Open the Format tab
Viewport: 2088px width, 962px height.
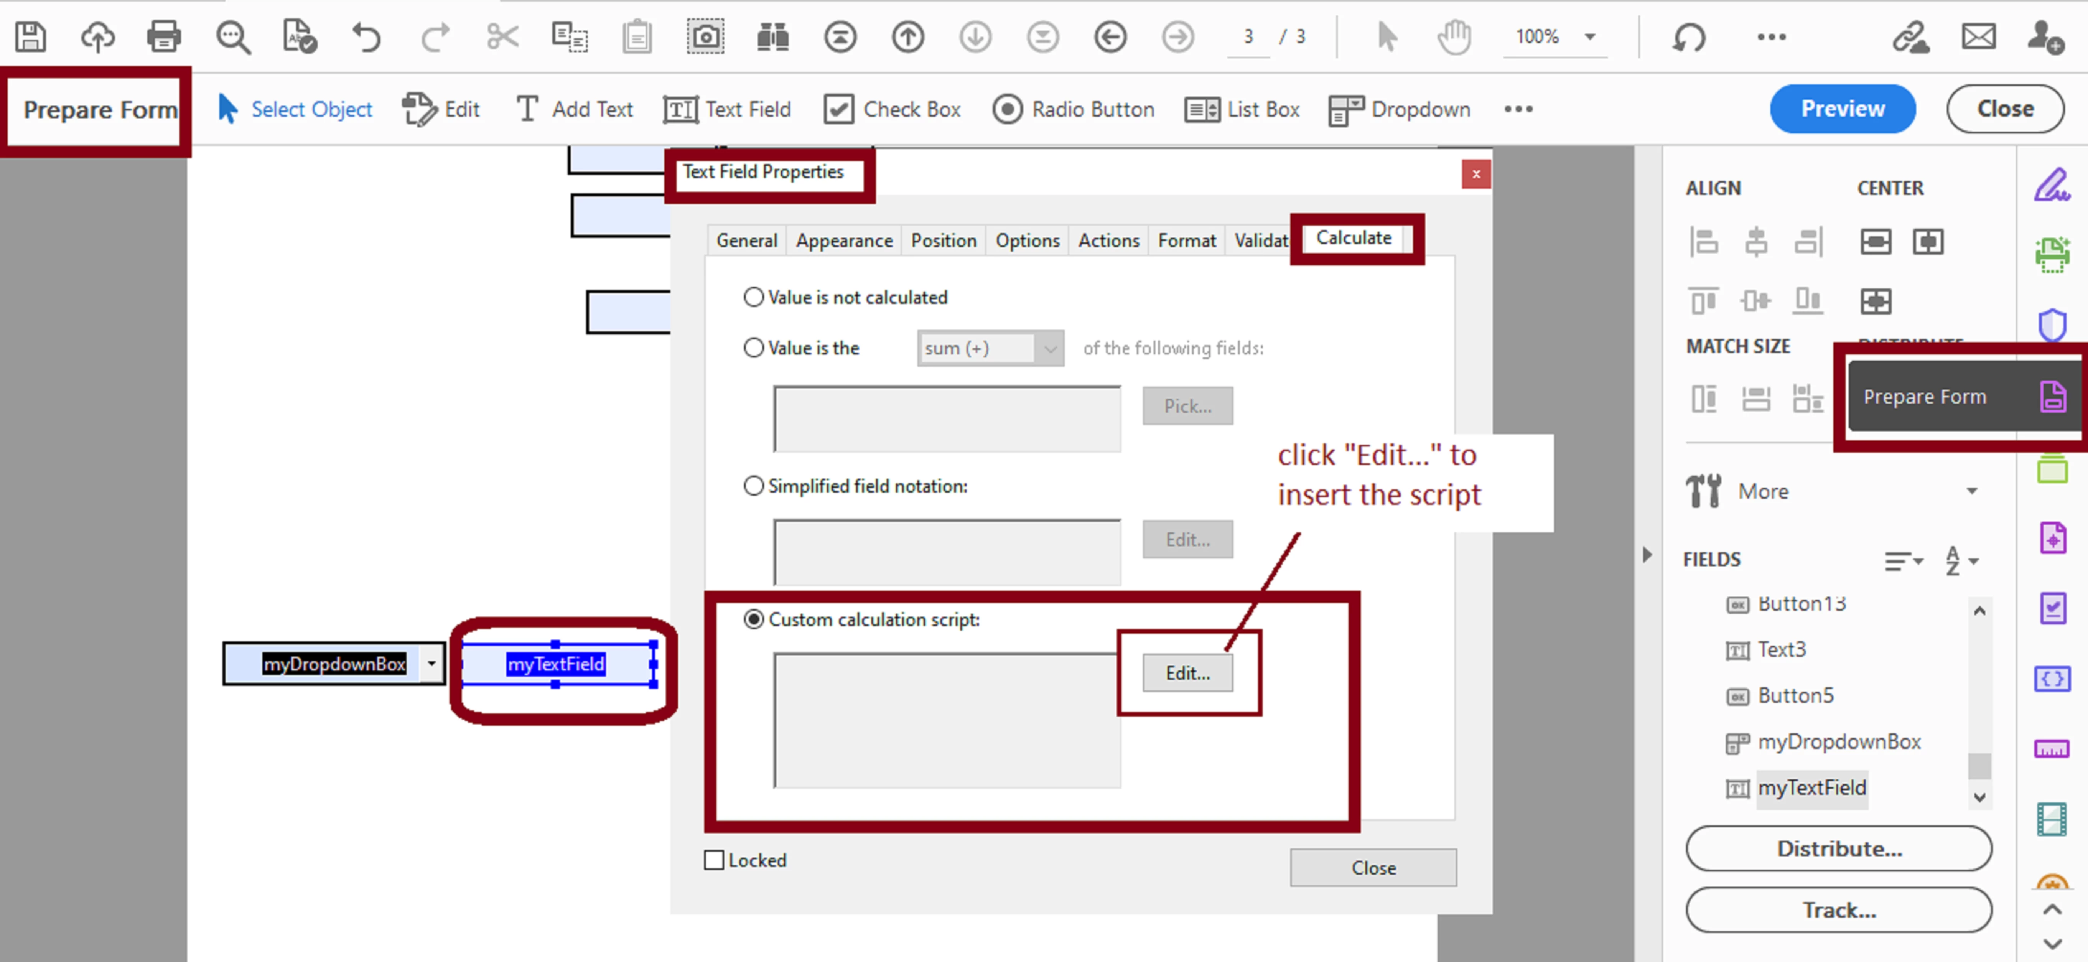point(1186,241)
